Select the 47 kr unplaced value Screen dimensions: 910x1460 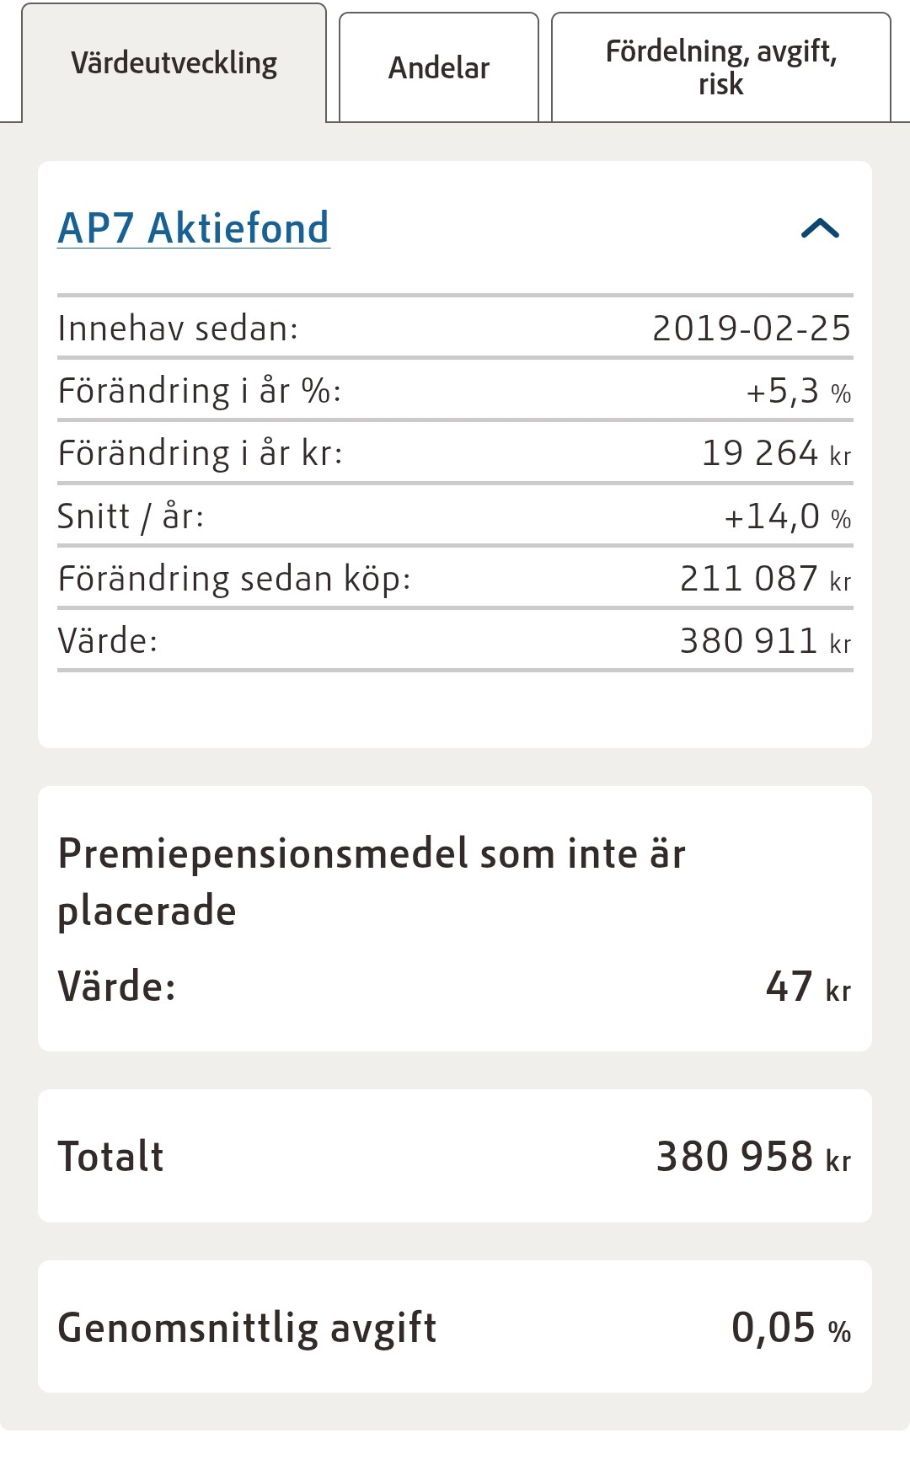tap(807, 987)
